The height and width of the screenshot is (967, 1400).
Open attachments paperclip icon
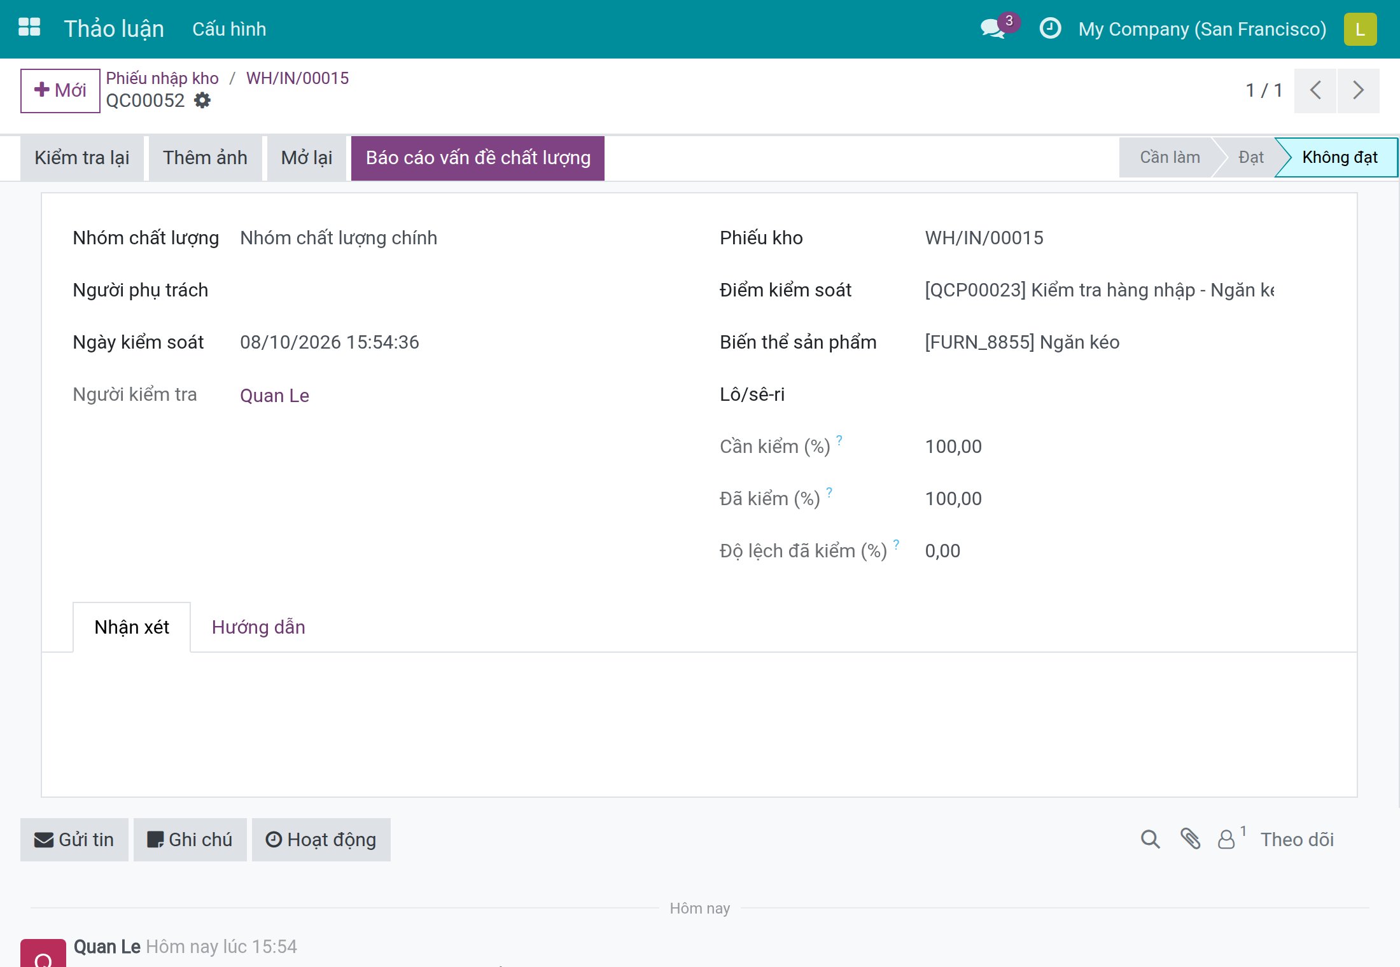coord(1189,839)
